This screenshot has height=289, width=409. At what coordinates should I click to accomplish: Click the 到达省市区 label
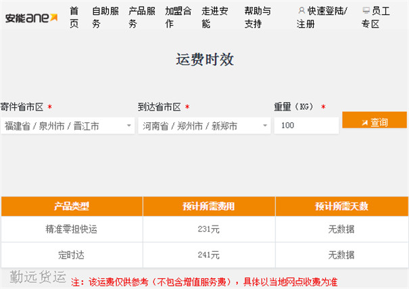click(x=160, y=107)
